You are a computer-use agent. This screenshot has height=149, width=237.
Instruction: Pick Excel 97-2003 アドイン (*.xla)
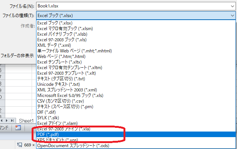coord(136,129)
